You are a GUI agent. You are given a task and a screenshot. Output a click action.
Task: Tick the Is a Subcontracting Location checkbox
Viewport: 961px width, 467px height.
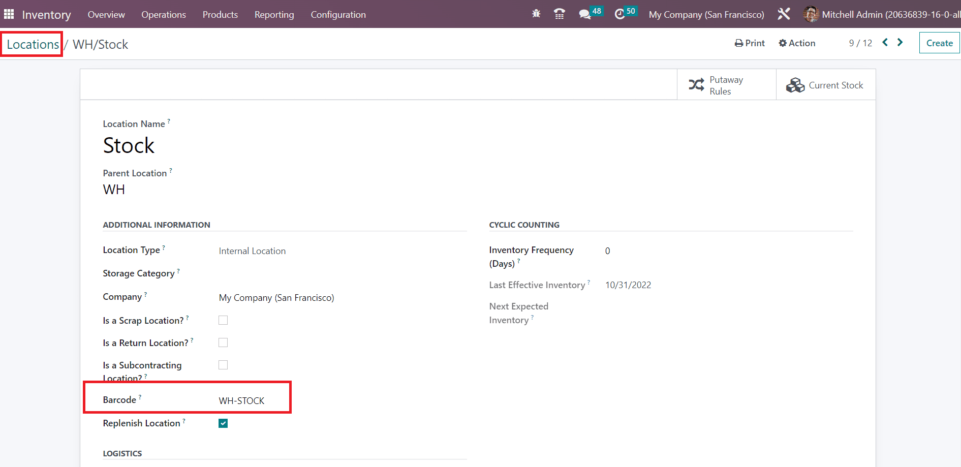tap(223, 365)
